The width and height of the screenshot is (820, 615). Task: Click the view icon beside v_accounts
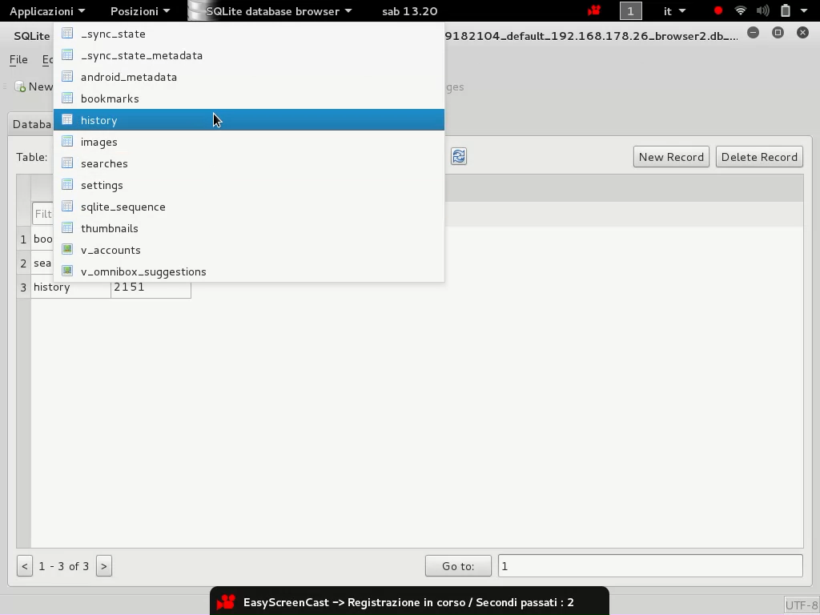[x=67, y=249]
